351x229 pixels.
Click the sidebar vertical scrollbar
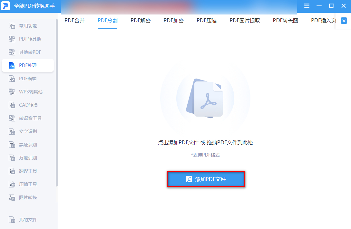click(57, 103)
